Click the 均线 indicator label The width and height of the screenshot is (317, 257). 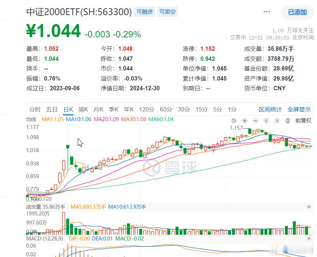(31, 119)
